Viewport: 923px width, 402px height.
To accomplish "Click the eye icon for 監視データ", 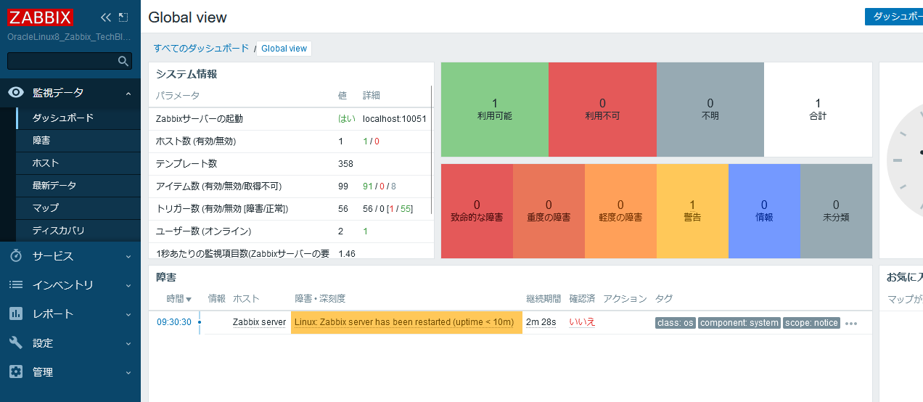I will [x=16, y=93].
